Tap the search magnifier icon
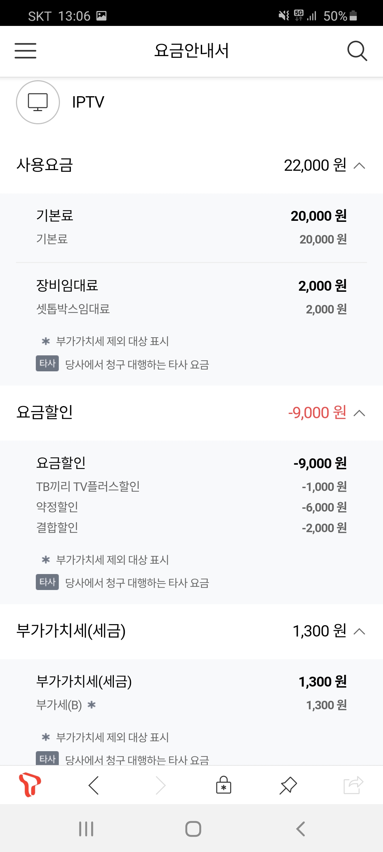The height and width of the screenshot is (852, 383). pyautogui.click(x=357, y=51)
